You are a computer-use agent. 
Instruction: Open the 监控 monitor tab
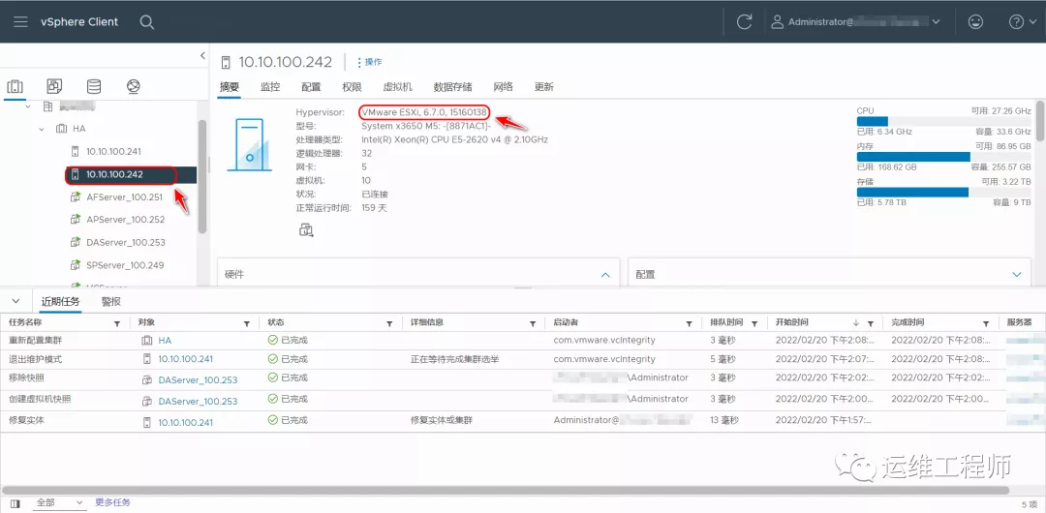[270, 87]
